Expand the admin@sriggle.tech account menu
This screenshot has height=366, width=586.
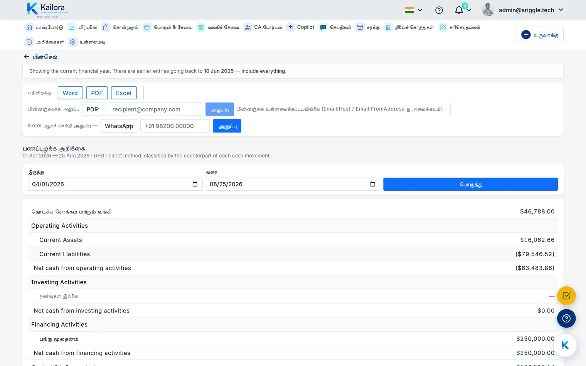pyautogui.click(x=531, y=10)
